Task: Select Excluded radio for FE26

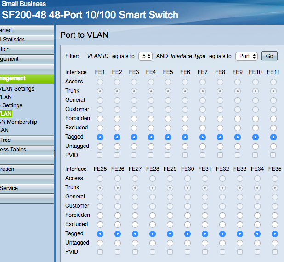Action: [x=118, y=225]
